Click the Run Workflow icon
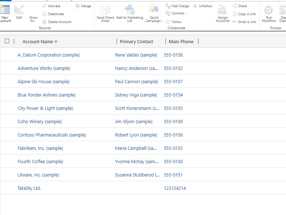Image resolution: width=286 pixels, height=215 pixels. pos(269,10)
